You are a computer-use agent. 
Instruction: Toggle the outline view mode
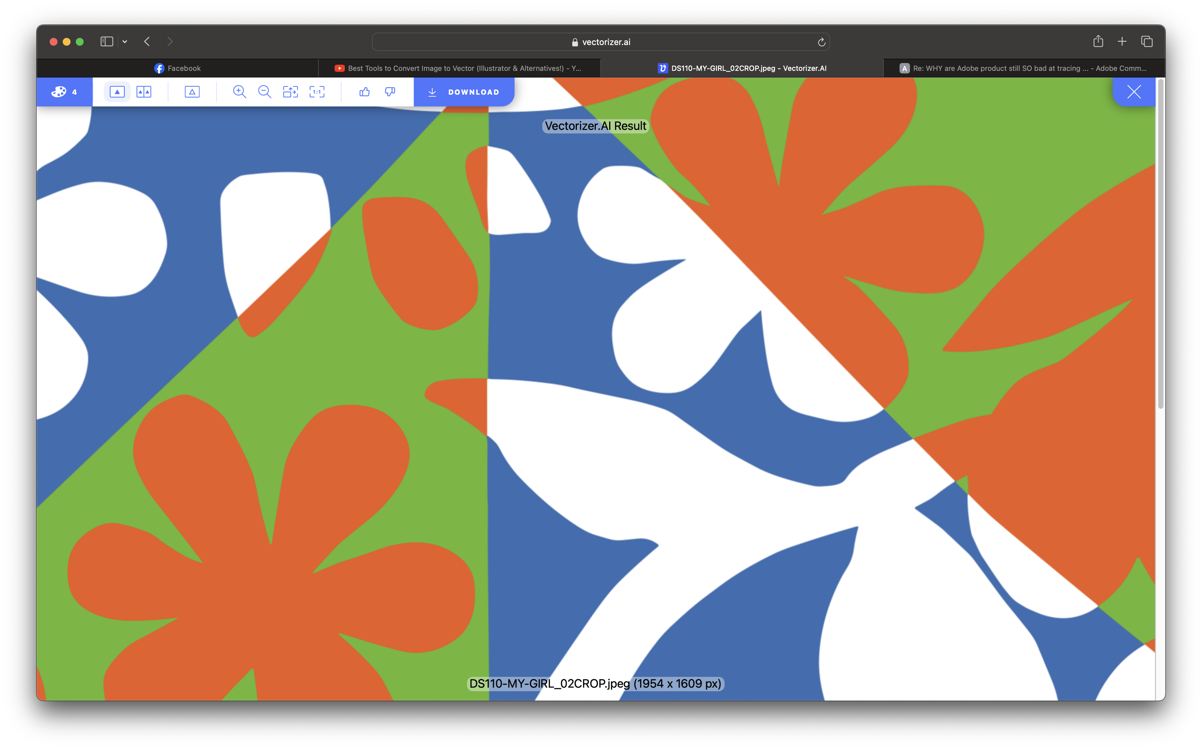[192, 92]
